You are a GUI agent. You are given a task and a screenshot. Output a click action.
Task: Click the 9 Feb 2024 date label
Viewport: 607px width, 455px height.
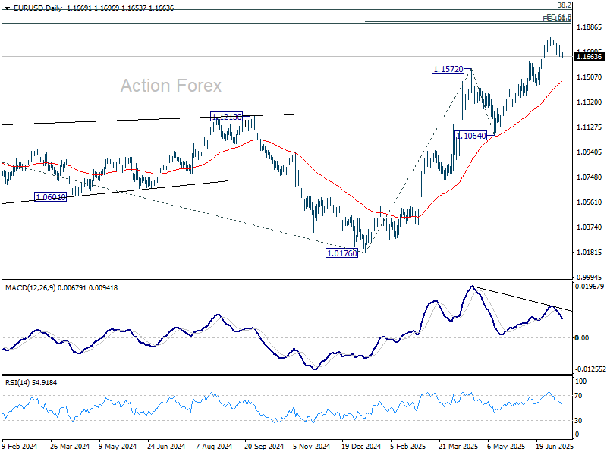click(x=20, y=447)
